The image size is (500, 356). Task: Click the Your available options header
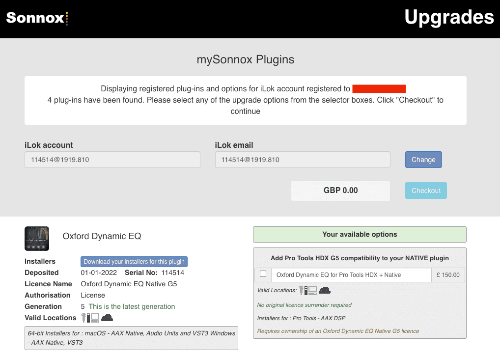tap(360, 235)
